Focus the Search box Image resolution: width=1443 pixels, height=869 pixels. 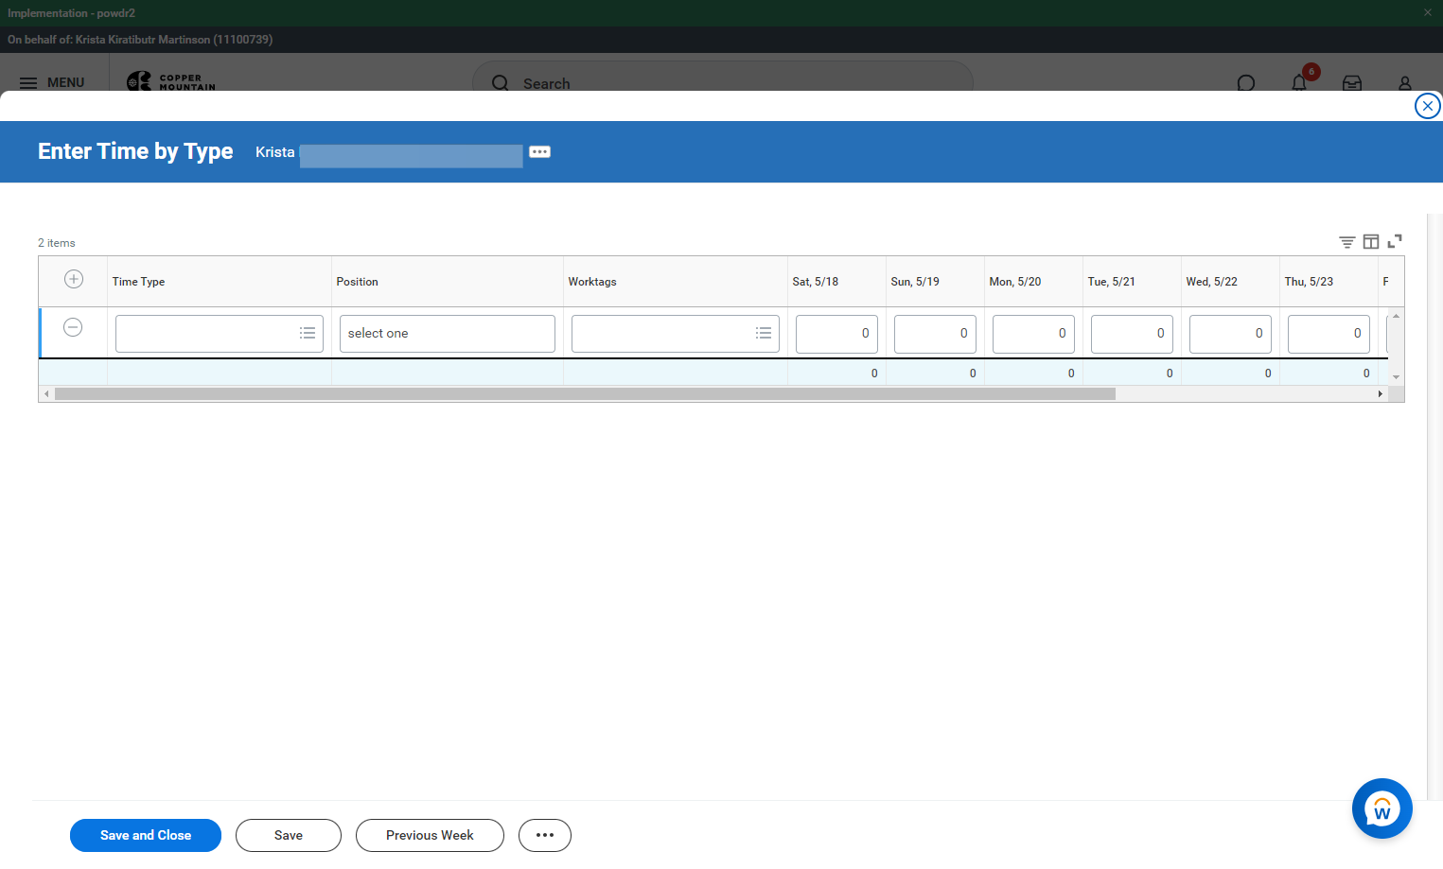(723, 83)
